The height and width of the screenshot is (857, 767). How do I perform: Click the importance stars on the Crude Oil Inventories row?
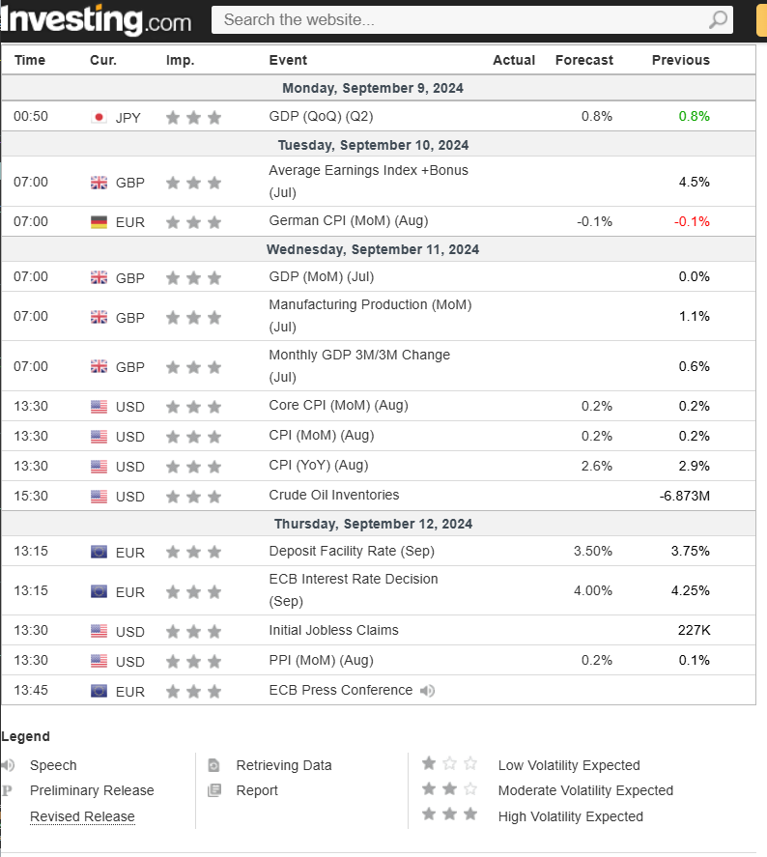(193, 497)
